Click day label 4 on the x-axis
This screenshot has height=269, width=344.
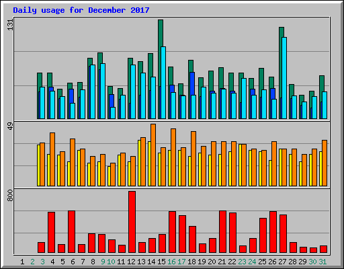52,262
